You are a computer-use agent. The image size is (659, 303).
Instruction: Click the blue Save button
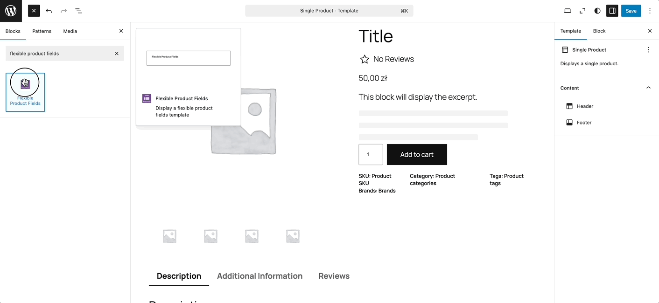click(x=631, y=11)
